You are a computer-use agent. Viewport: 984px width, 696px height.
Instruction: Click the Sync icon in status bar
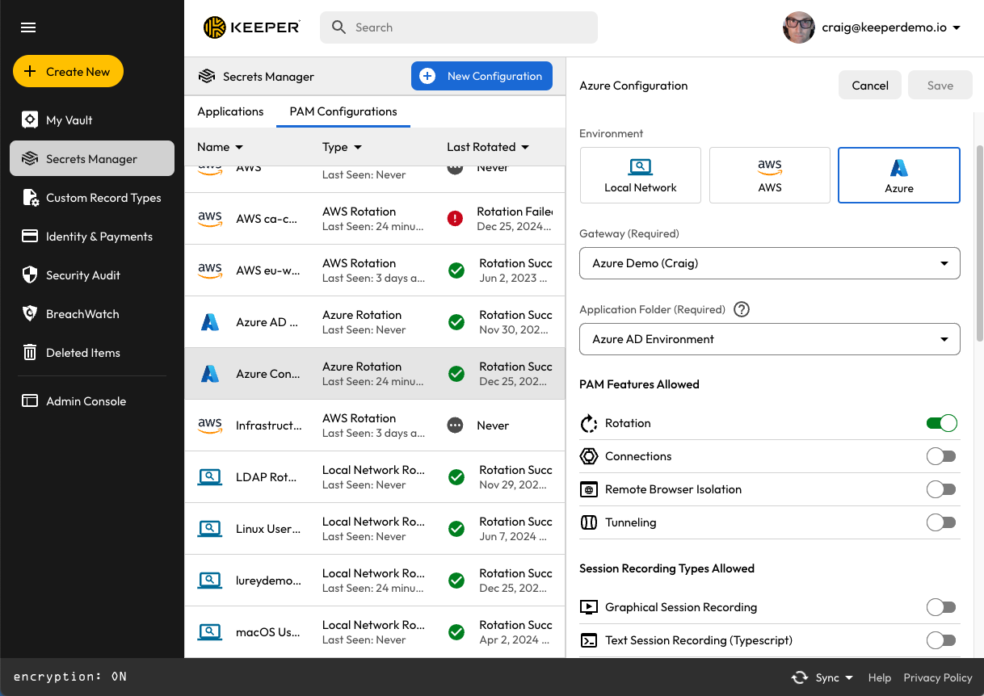pyautogui.click(x=800, y=677)
